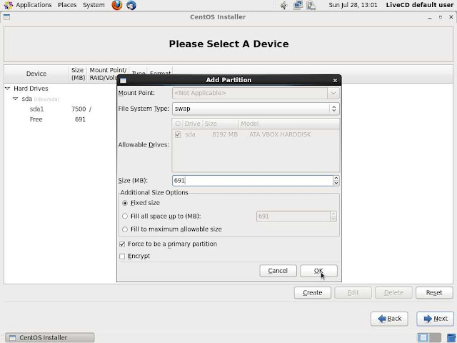
Task: Click the disabled Edit button
Action: tap(353, 292)
